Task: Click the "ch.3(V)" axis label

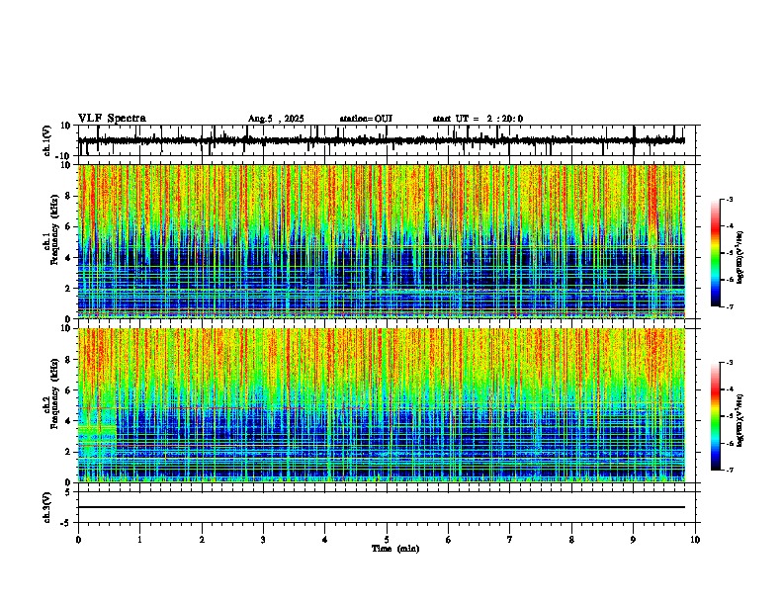Action: coord(47,508)
